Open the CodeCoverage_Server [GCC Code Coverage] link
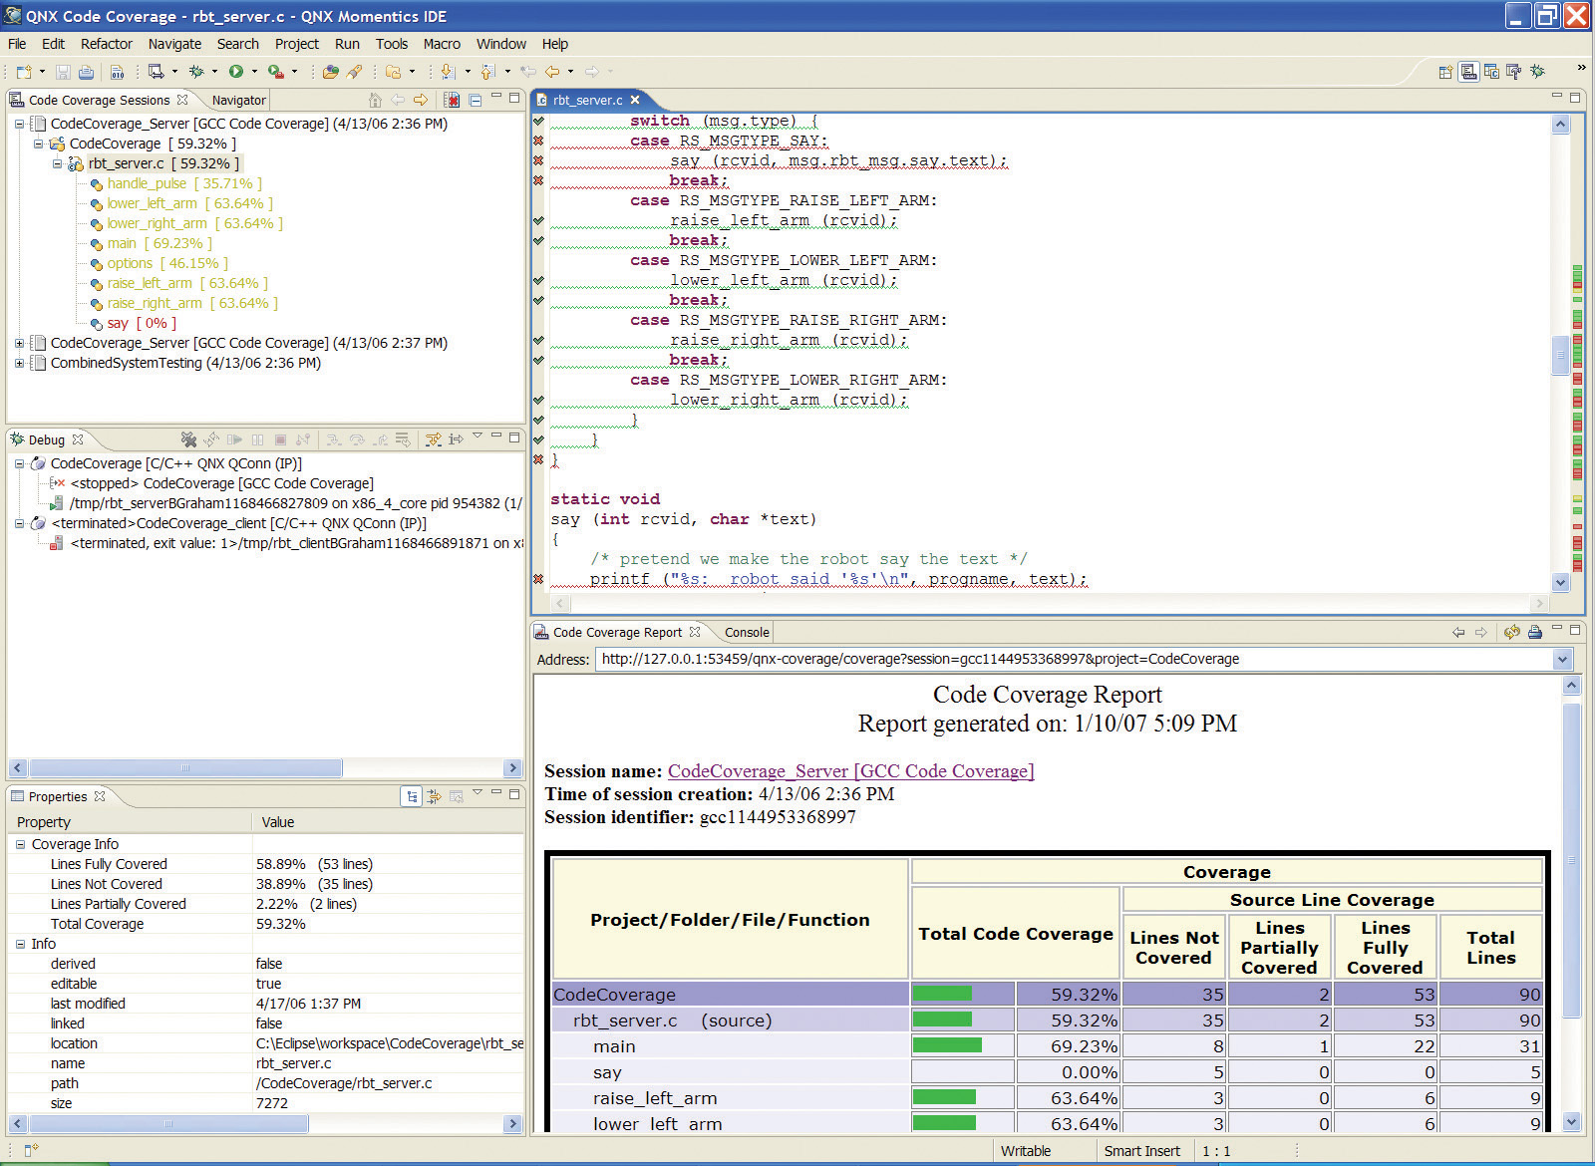1595x1166 pixels. (x=850, y=771)
